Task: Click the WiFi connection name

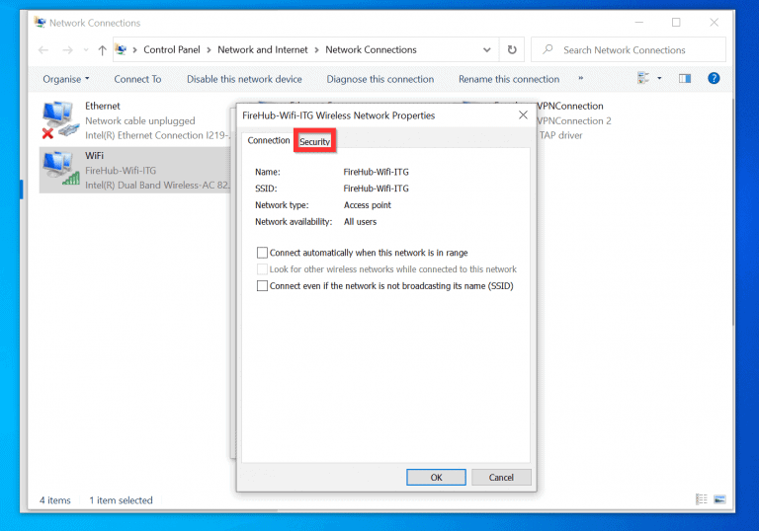Action: pyautogui.click(x=95, y=156)
